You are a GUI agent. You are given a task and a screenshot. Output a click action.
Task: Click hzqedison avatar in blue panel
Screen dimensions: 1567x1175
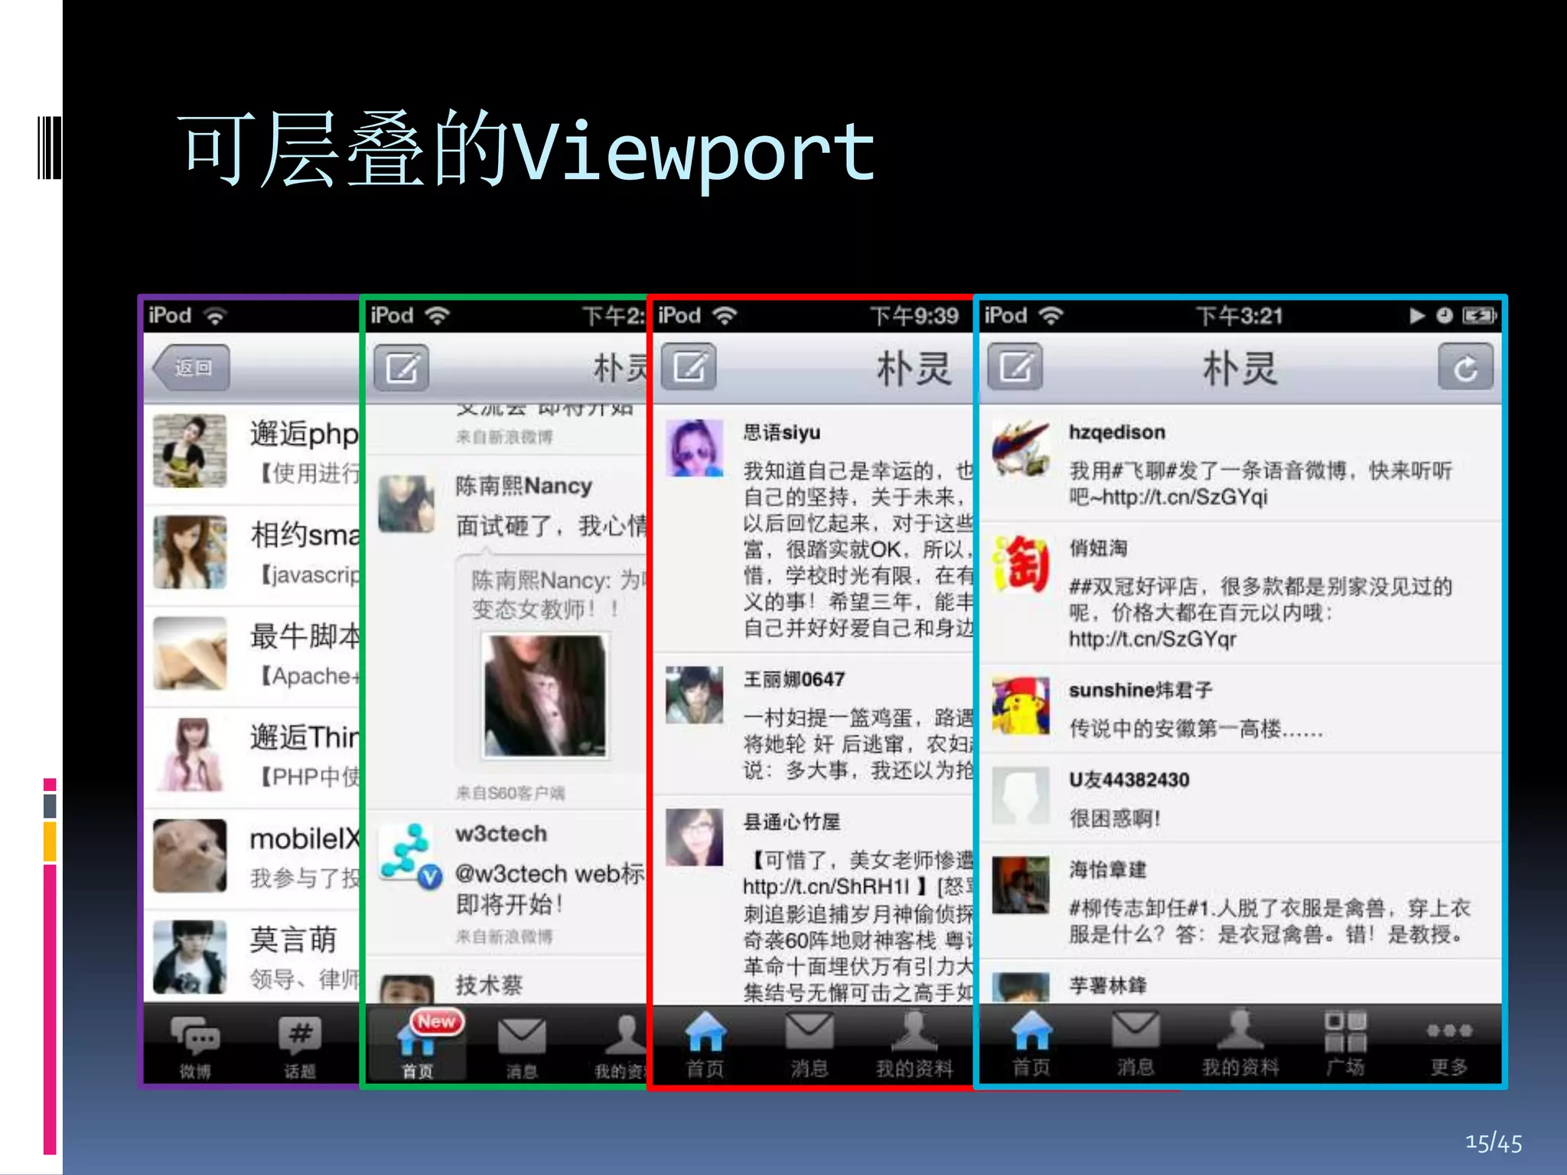[1021, 448]
